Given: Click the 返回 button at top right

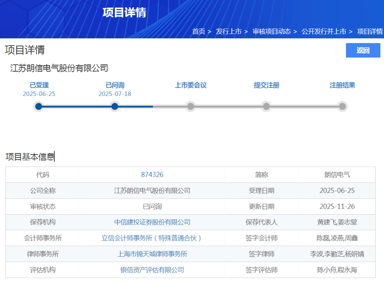Looking at the screenshot, I should 363,50.
